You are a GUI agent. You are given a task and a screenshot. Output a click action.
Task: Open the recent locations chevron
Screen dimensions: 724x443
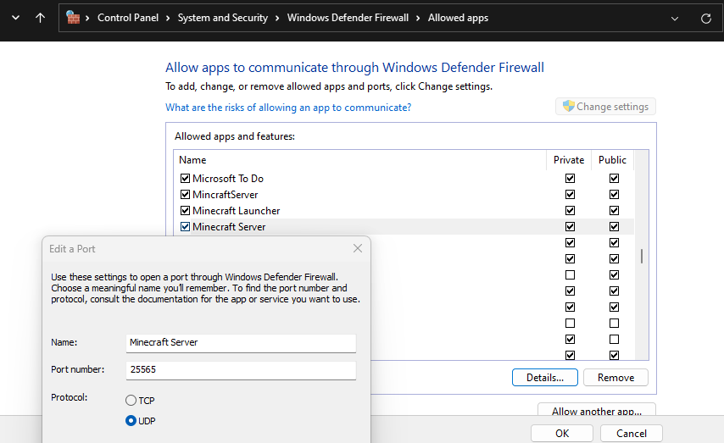[x=14, y=18]
